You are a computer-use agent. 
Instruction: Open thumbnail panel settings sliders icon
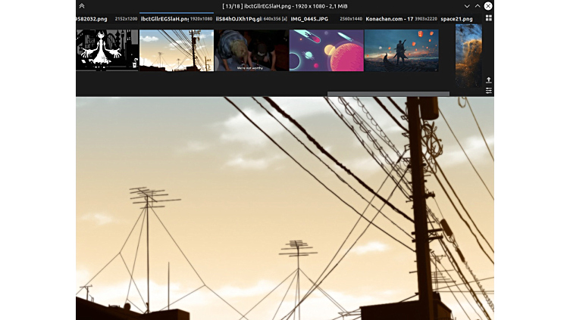[x=488, y=90]
